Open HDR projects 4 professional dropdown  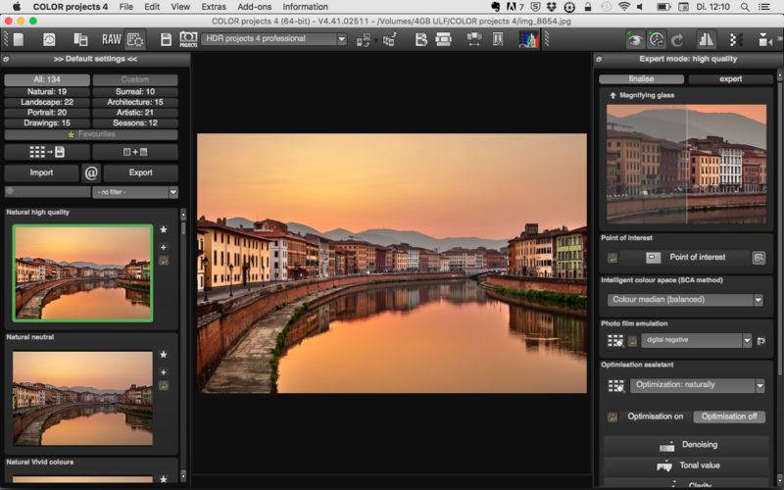[273, 39]
